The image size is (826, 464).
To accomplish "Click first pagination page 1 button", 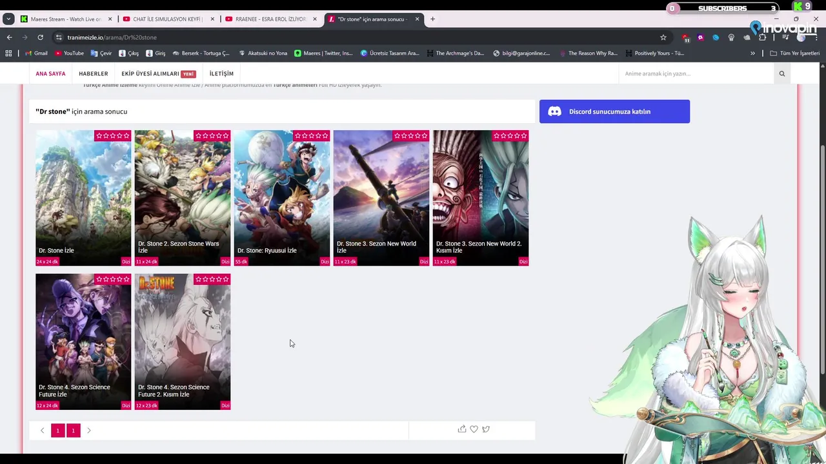I will coord(58,430).
